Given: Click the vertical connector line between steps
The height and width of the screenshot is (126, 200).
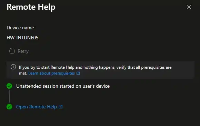Looking at the screenshot, I should [x=9, y=96].
